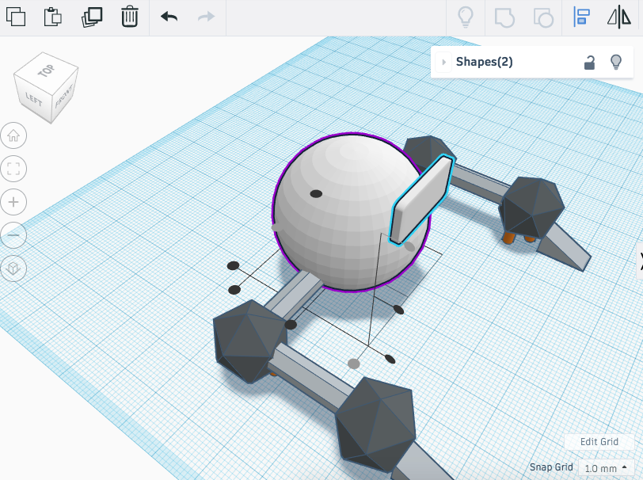Viewport: 643px width, 480px height.
Task: Open the Snap Grid 1.0 mm dropdown
Action: tap(605, 468)
